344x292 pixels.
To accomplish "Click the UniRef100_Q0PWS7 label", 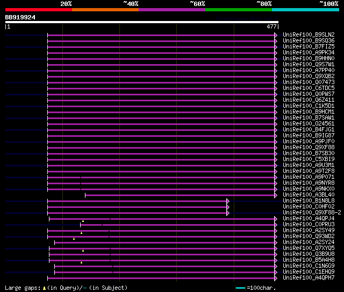I will pos(309,94).
